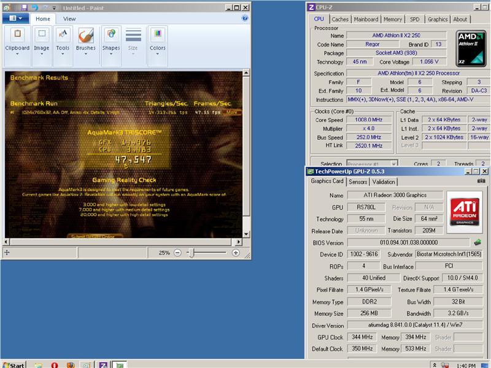Click the Paint Help question mark icon
Viewport: 491px width, 368px height.
click(245, 18)
